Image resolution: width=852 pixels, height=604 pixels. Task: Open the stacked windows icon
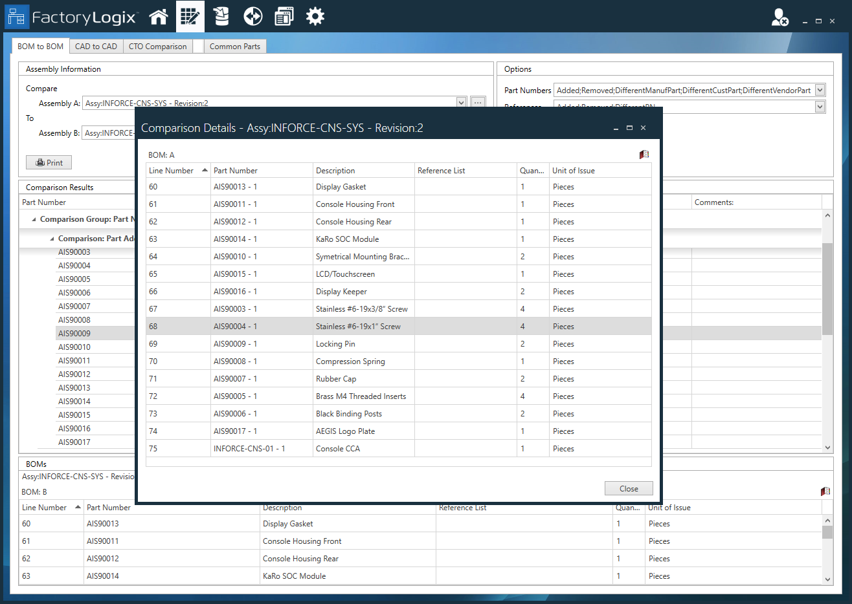(284, 17)
